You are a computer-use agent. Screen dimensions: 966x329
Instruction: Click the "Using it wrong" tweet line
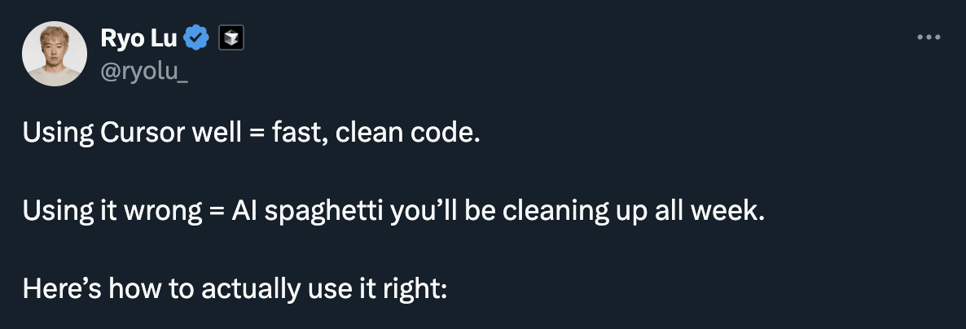pos(394,211)
